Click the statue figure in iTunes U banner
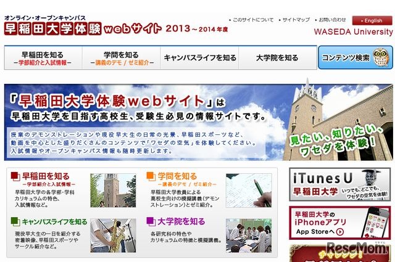 372,178
